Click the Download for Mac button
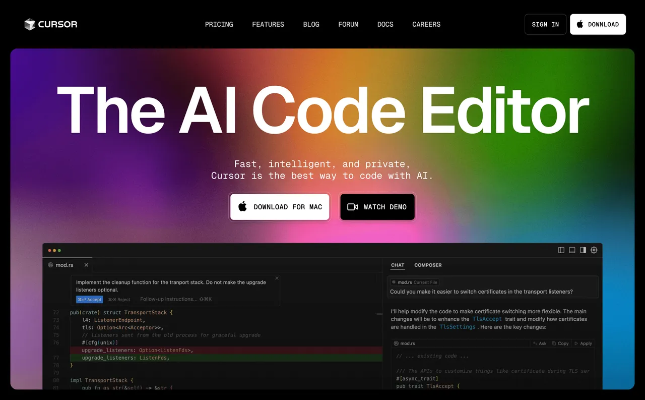 click(x=280, y=207)
